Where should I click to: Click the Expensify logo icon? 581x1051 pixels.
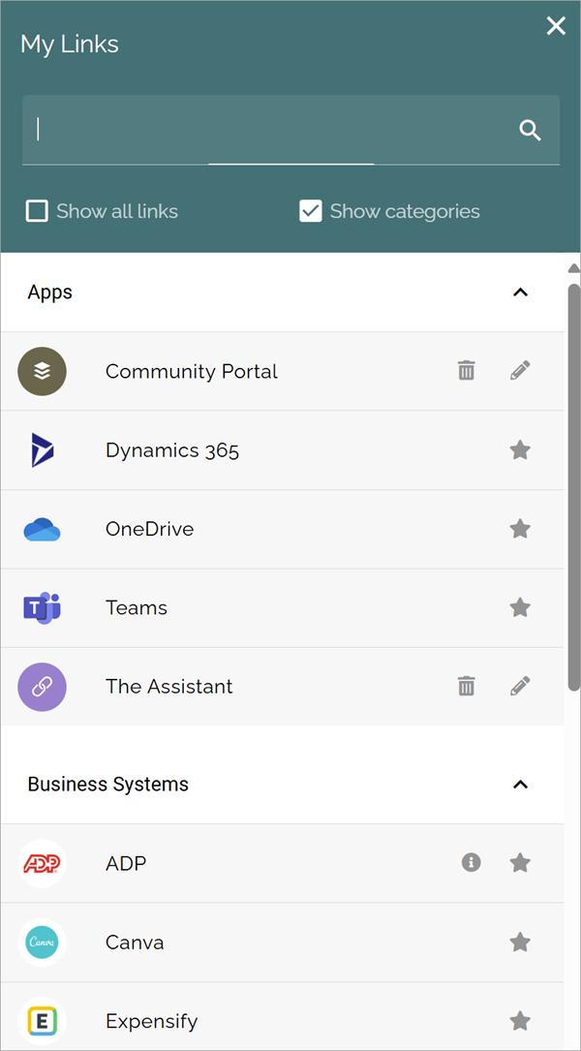[x=43, y=1021]
